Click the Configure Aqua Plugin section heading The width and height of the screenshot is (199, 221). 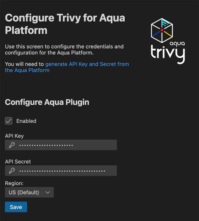(x=47, y=102)
